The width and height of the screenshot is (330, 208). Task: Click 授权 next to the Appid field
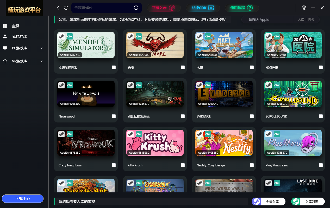point(311,19)
